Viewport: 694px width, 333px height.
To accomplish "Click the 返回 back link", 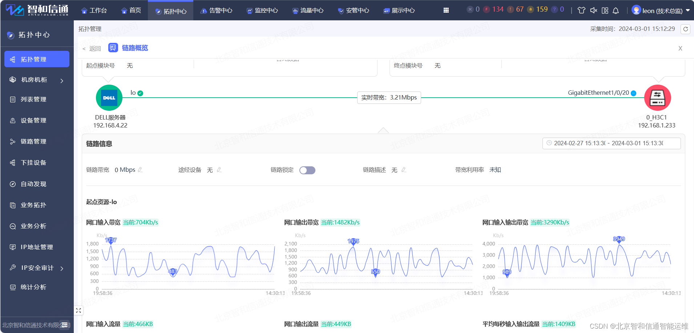I will (x=92, y=49).
